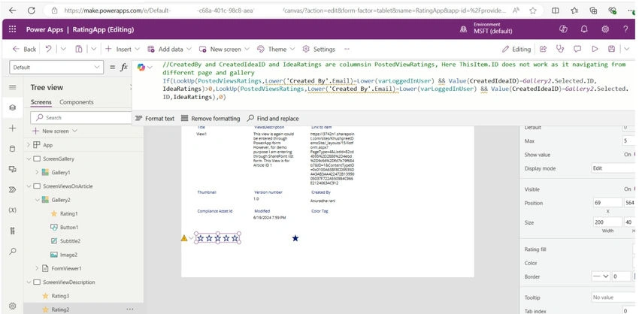This screenshot has height=314, width=639.
Task: Open the Variables (x) icon
Action: pos(13,210)
